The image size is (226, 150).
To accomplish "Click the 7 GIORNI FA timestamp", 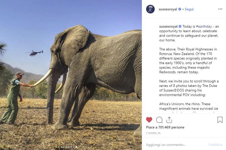I will pos(153,133).
